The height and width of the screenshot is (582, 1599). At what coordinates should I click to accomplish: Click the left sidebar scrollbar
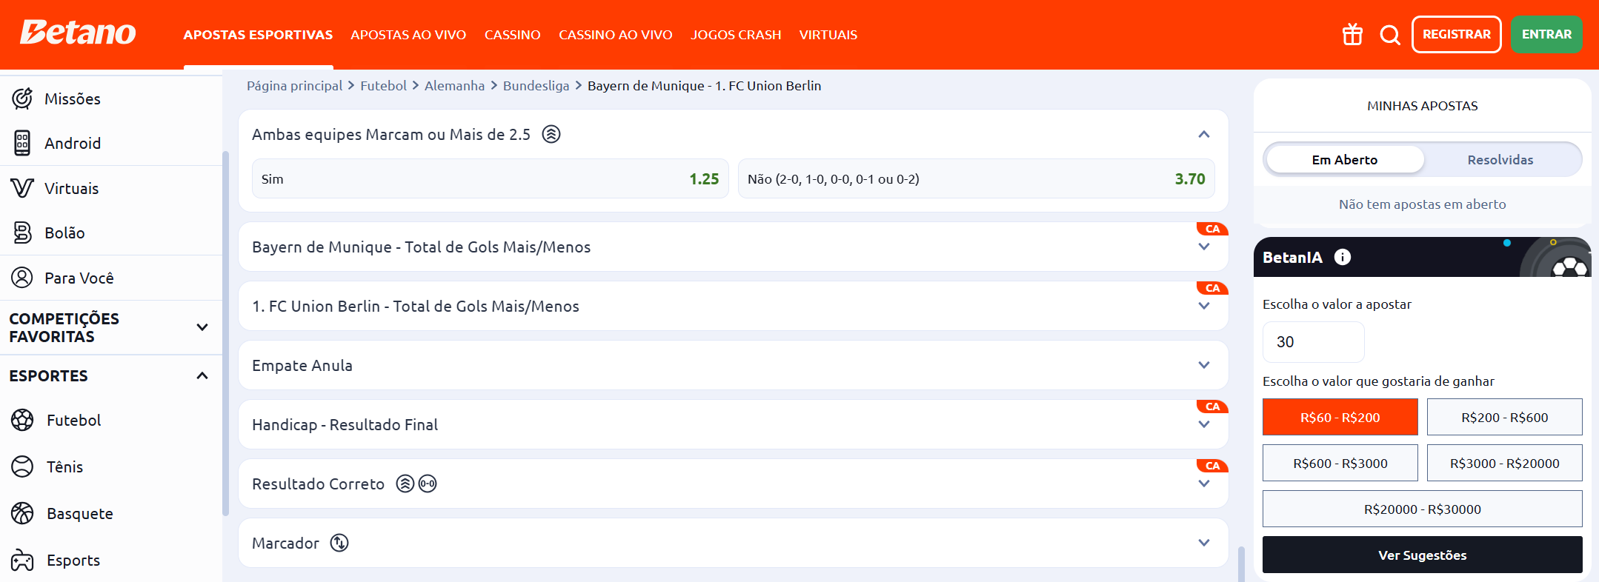tap(225, 333)
